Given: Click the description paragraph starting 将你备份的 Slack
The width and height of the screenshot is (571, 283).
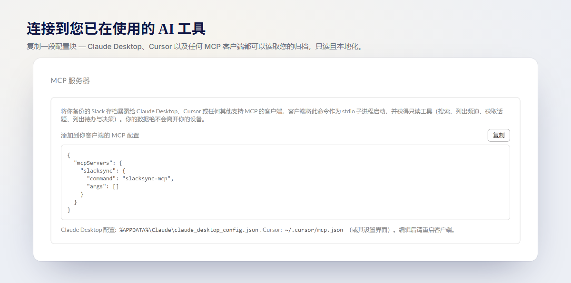Looking at the screenshot, I should 281,115.
